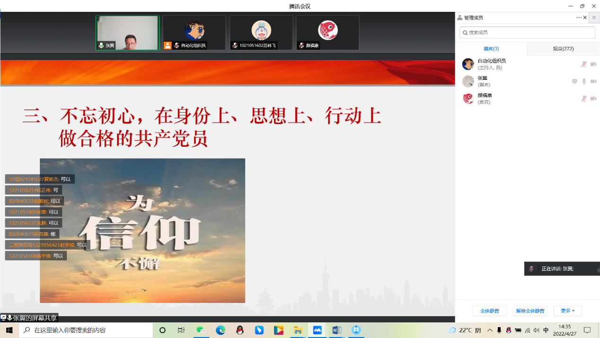
Task: Select the 嘉宾(3) tab
Action: tap(491, 49)
